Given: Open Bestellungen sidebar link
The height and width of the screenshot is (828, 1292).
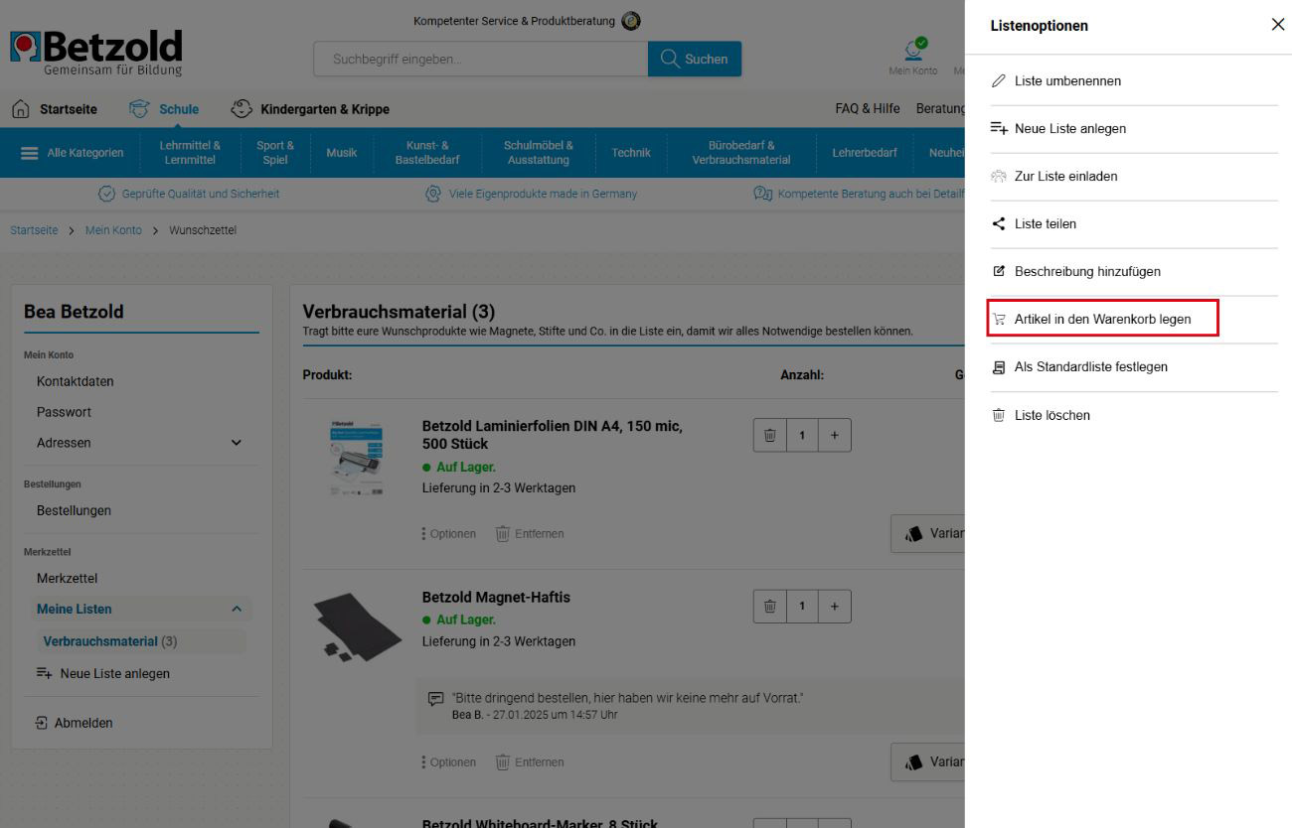Looking at the screenshot, I should 75,510.
